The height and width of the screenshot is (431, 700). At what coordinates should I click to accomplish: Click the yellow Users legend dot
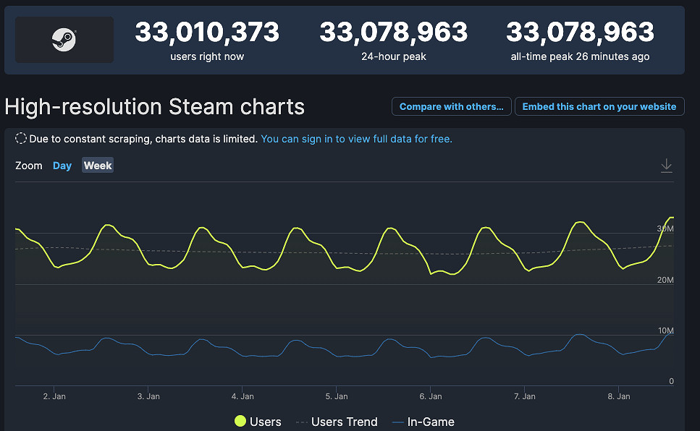coord(239,422)
